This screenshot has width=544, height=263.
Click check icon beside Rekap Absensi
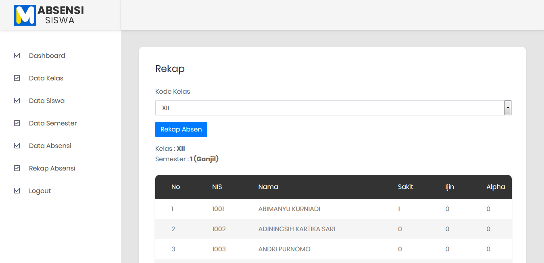17,168
